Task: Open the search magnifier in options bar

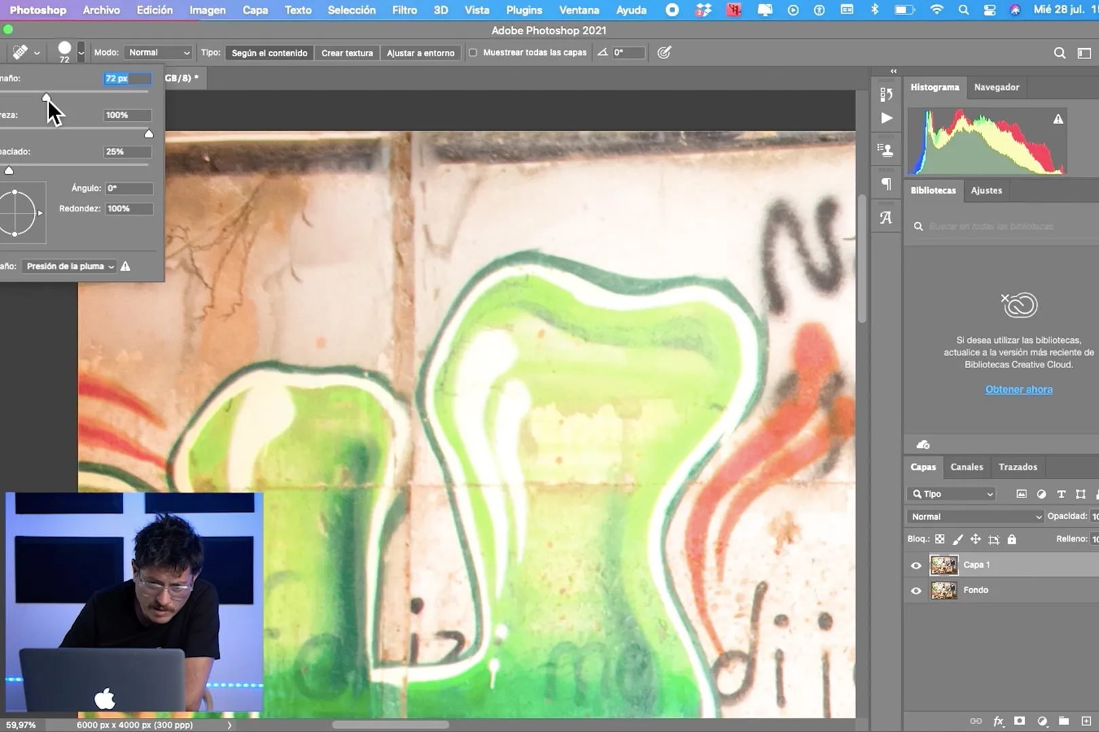Action: [1059, 53]
